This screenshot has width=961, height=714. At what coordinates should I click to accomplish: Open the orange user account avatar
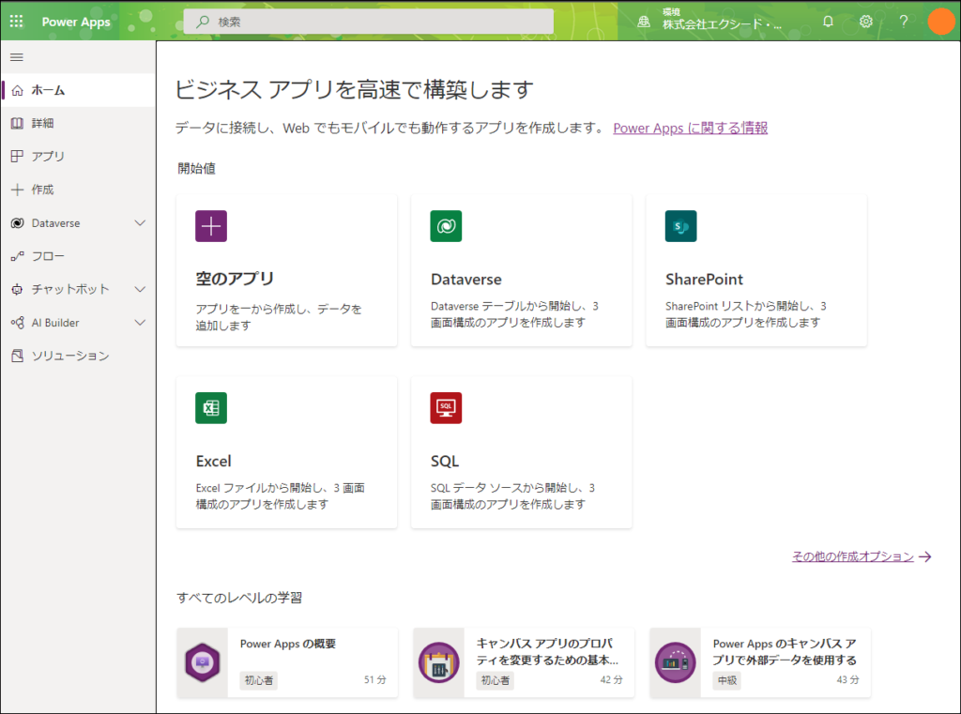(941, 22)
